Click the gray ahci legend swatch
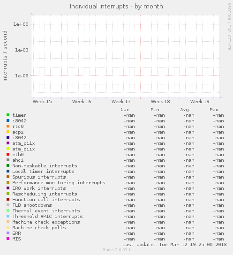Screen dimensions: 233x255 (x=8, y=160)
